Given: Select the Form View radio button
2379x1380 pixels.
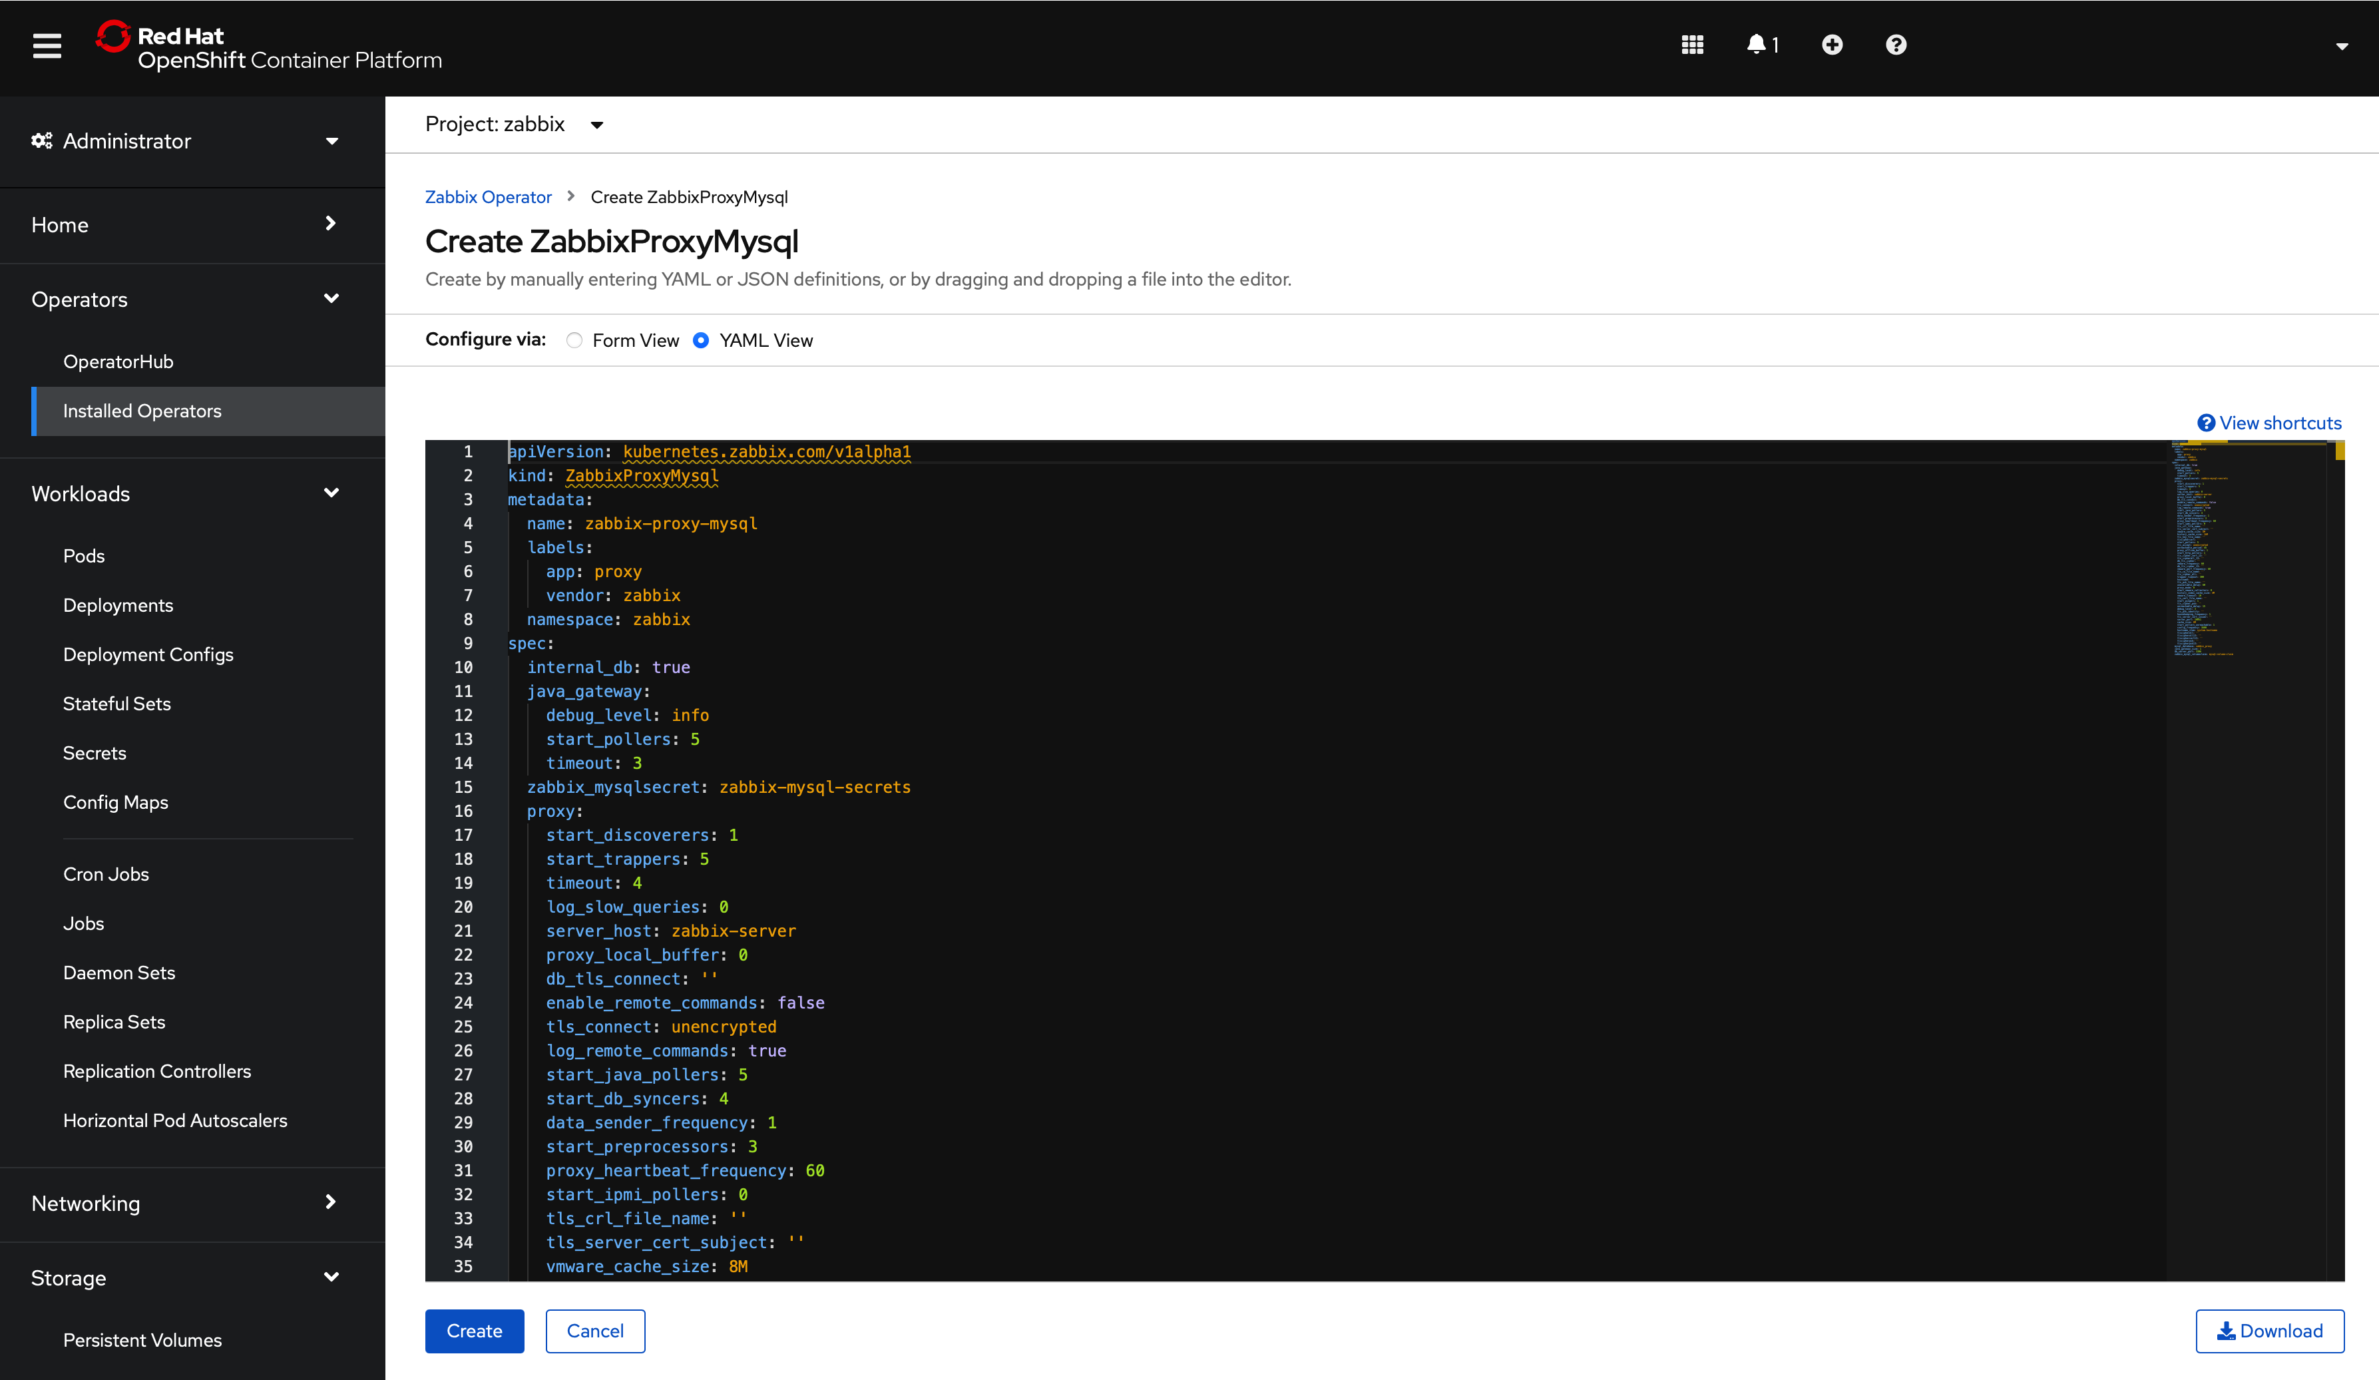Looking at the screenshot, I should [574, 340].
